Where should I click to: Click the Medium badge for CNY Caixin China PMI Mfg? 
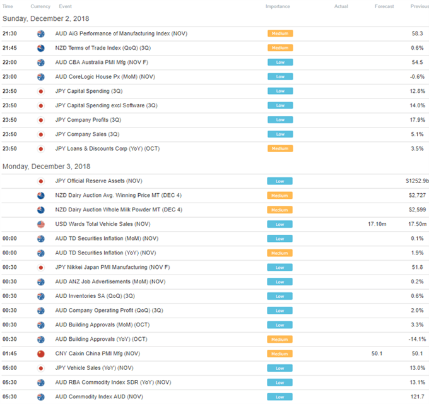(x=280, y=354)
